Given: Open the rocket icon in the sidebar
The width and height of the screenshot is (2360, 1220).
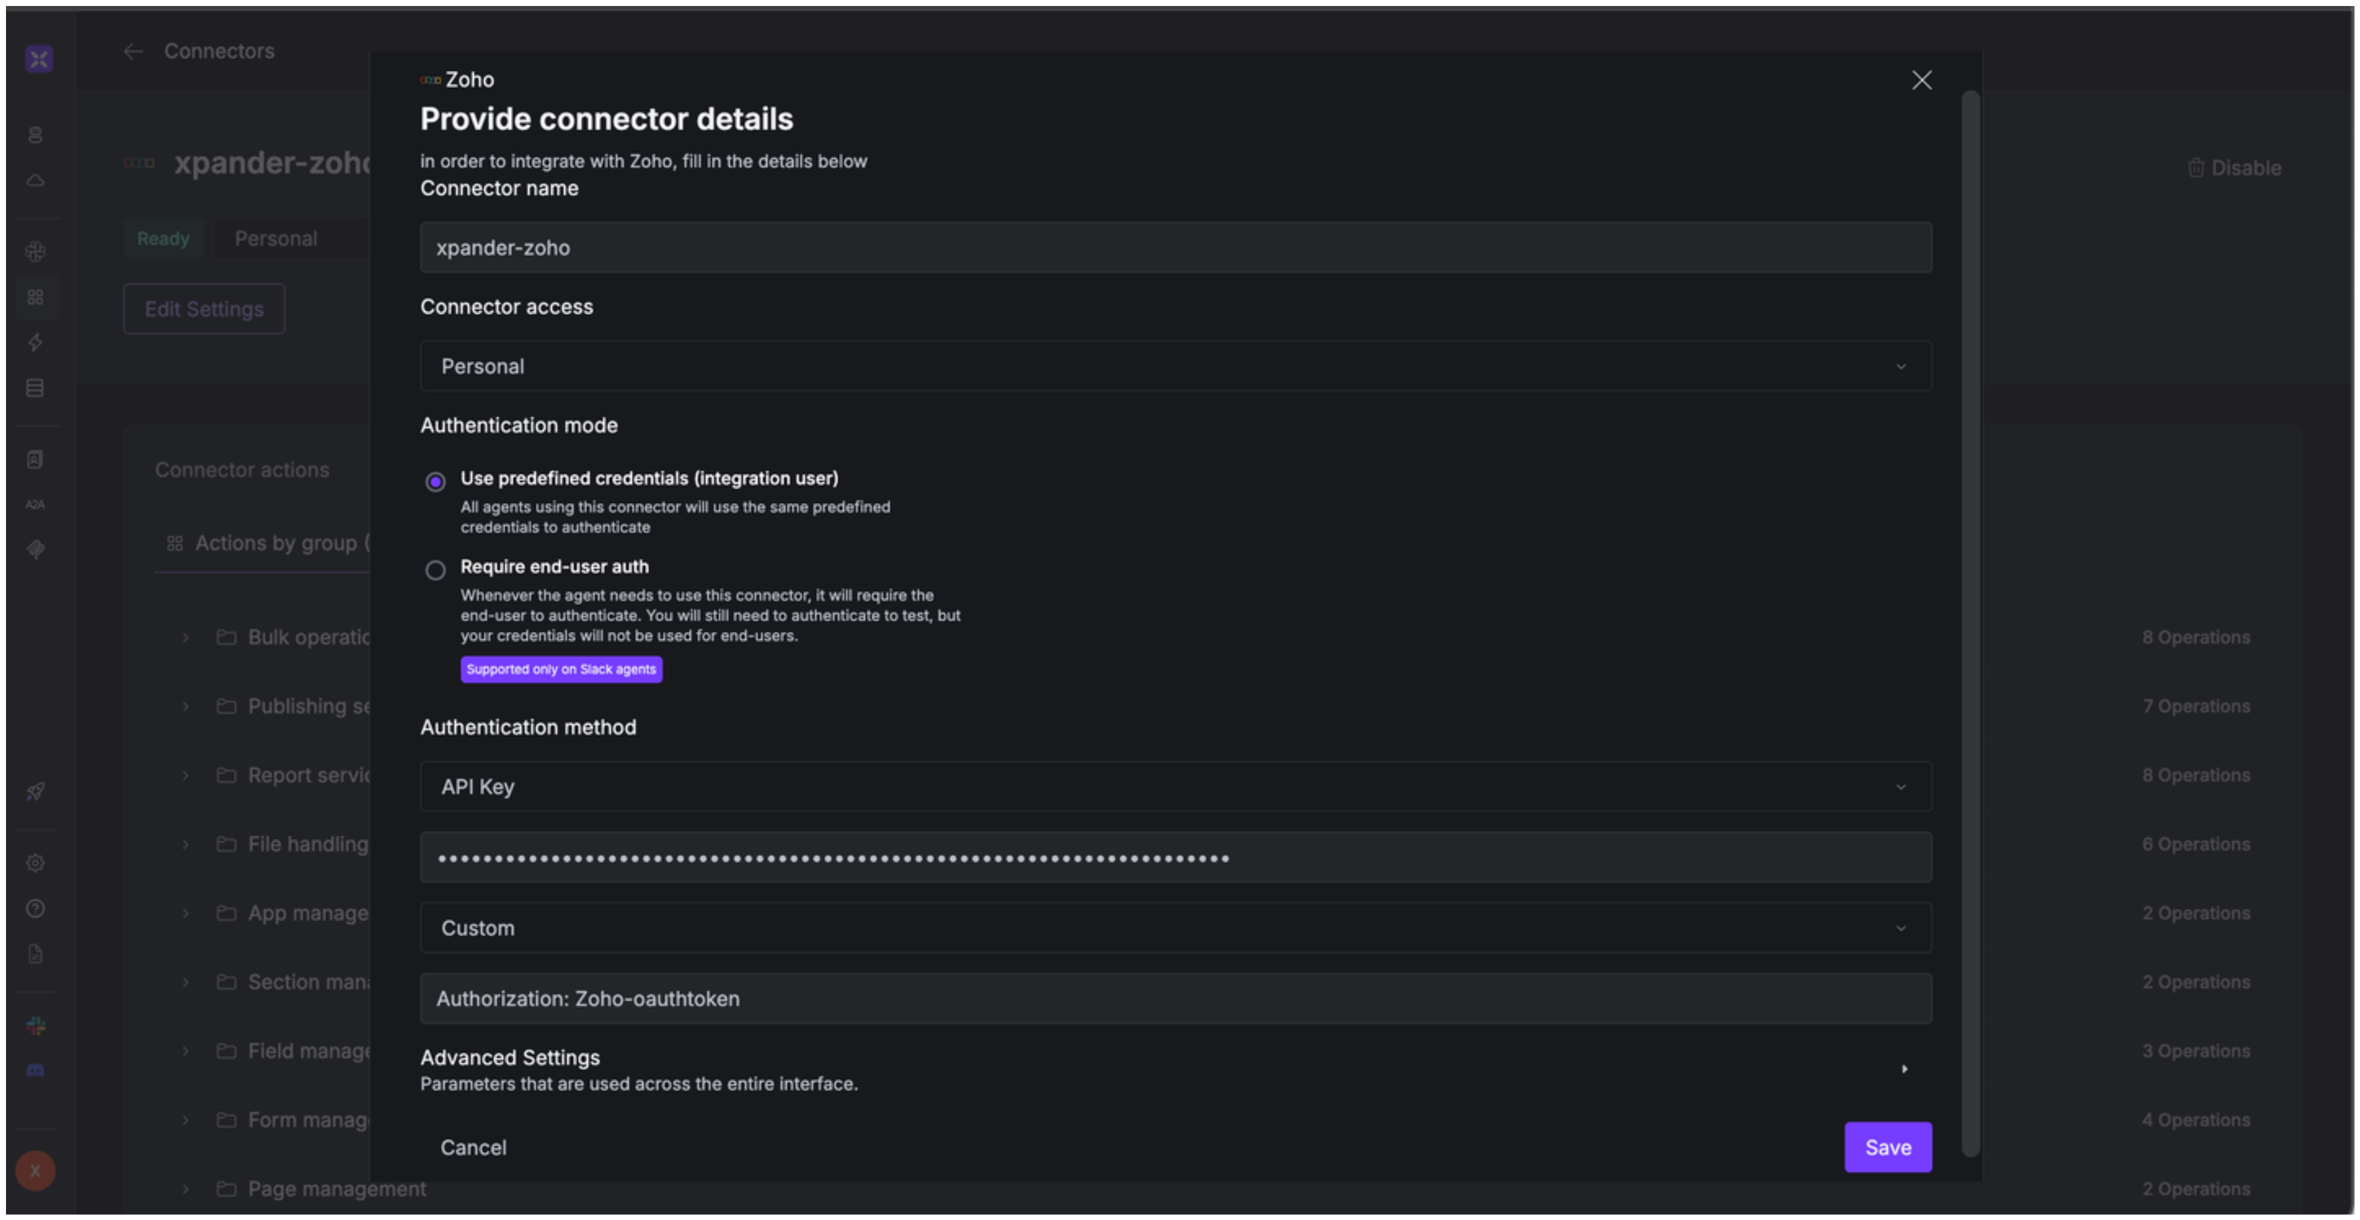Looking at the screenshot, I should coord(35,791).
